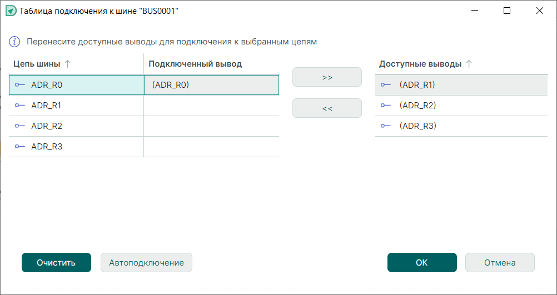557x295 pixels.
Task: Click pin icon of available (ADR_R1) output
Action: [385, 85]
